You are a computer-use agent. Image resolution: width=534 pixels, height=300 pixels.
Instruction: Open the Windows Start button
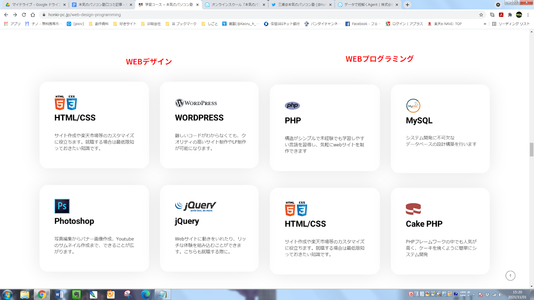click(7, 295)
